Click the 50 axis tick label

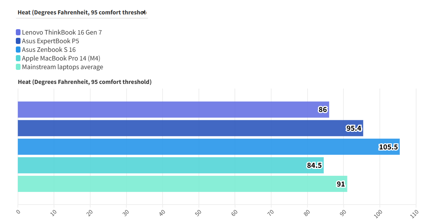tap(197, 213)
